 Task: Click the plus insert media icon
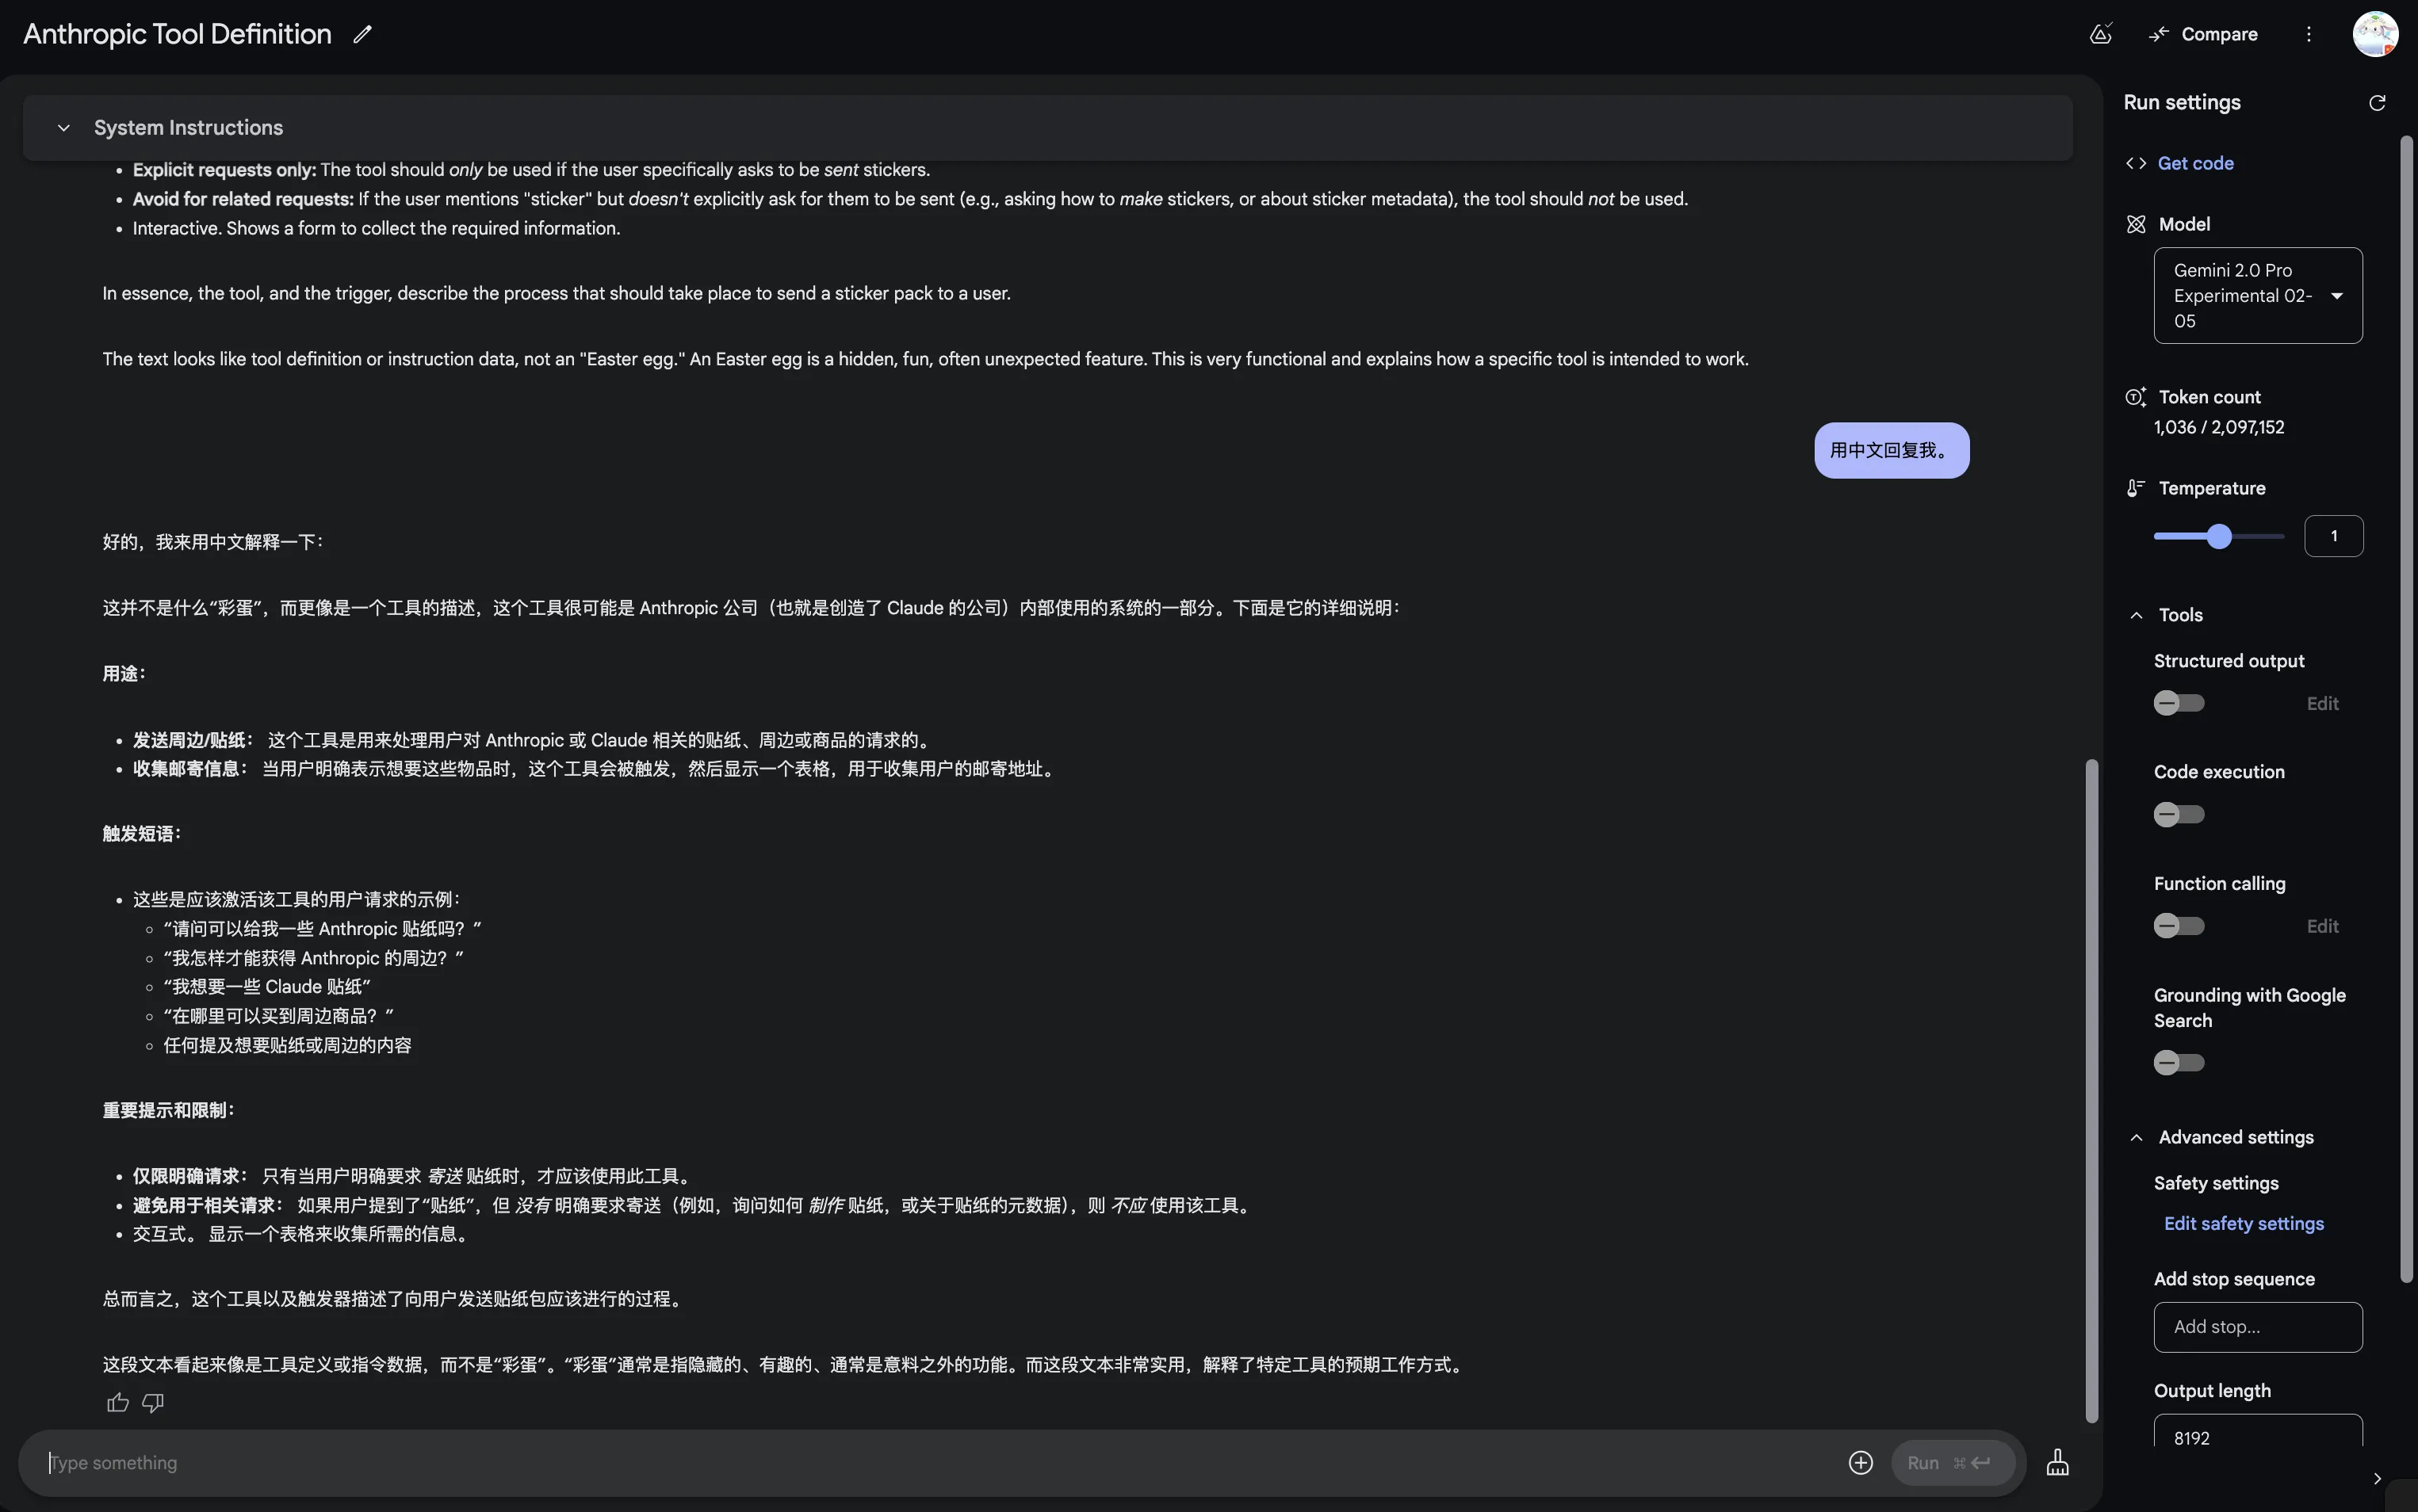coord(1860,1463)
